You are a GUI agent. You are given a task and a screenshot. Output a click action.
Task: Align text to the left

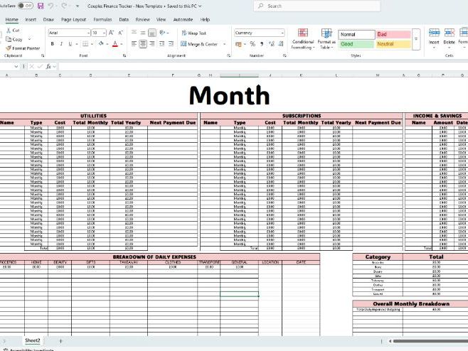(134, 44)
